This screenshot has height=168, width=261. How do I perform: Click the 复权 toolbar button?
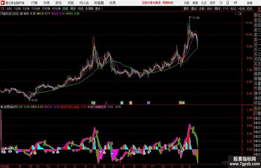[186, 9]
